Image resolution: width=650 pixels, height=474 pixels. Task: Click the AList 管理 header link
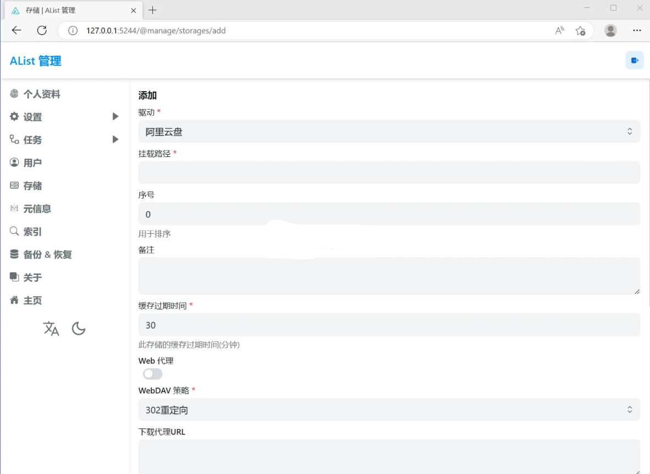tap(34, 61)
